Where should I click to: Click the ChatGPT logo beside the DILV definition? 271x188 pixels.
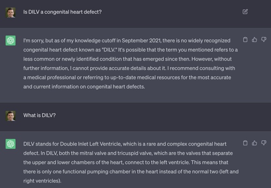coord(11,144)
